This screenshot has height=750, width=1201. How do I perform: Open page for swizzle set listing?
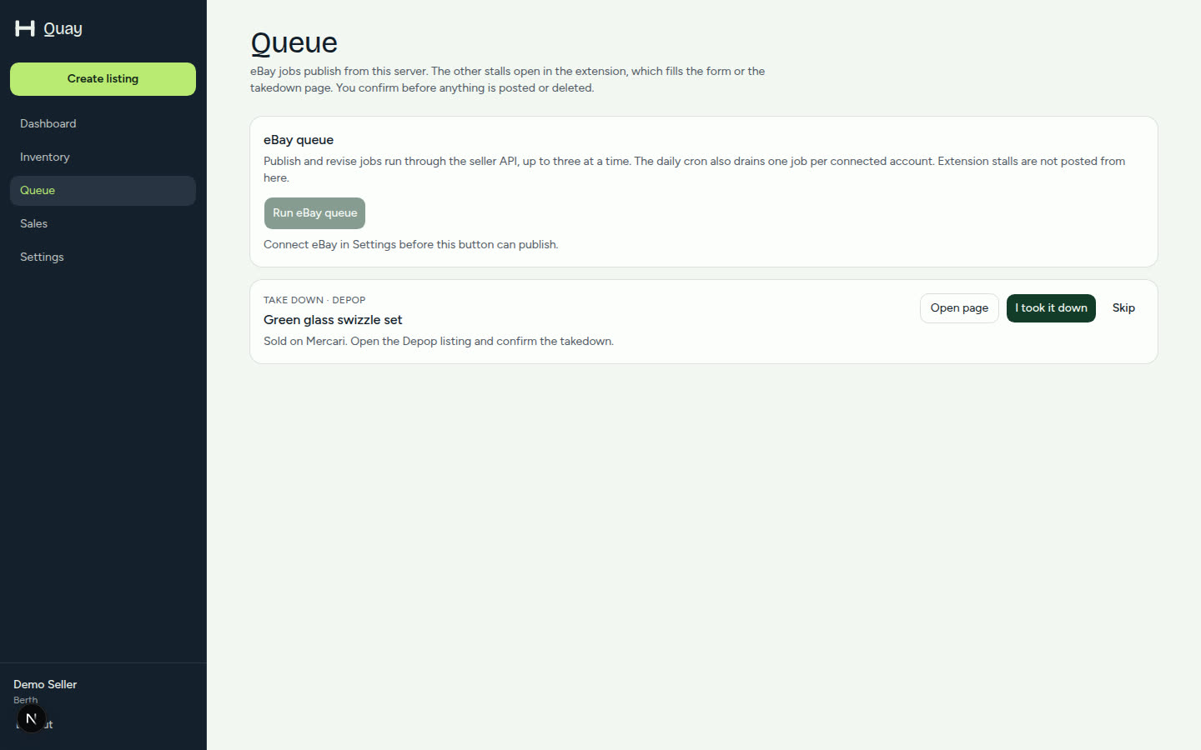pos(959,308)
